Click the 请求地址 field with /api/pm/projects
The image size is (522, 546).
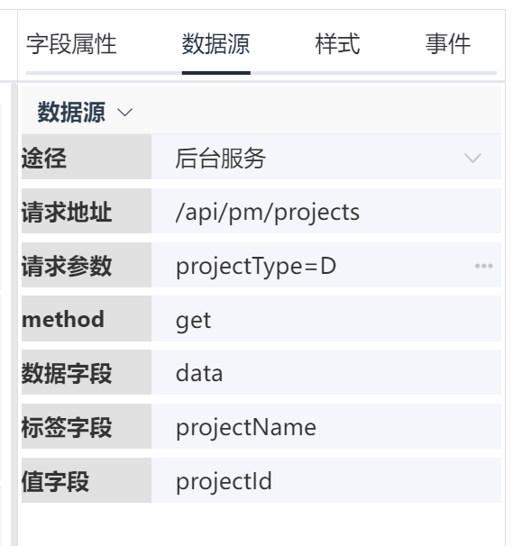click(x=326, y=211)
